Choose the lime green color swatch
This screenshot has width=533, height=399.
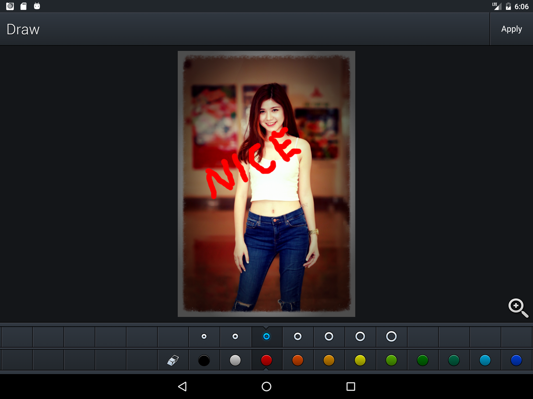coord(391,360)
